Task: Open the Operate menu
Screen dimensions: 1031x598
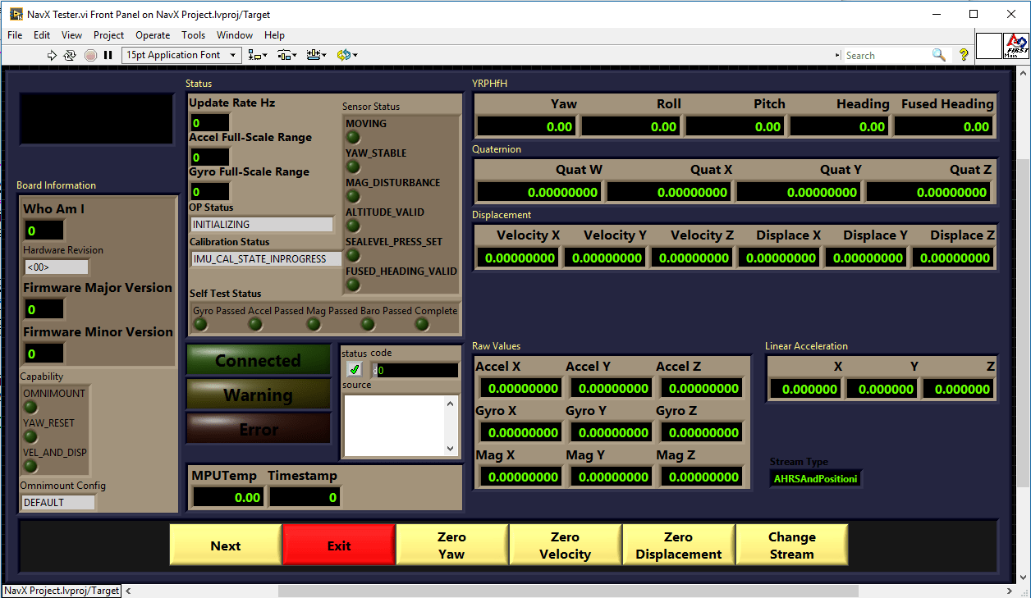Action: pyautogui.click(x=153, y=35)
